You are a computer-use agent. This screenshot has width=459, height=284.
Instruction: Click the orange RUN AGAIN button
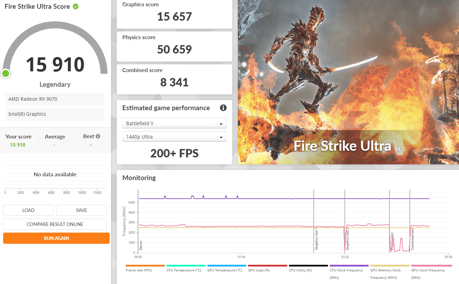56,238
